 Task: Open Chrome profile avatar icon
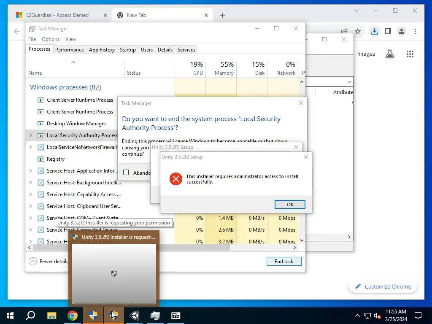coord(402,31)
